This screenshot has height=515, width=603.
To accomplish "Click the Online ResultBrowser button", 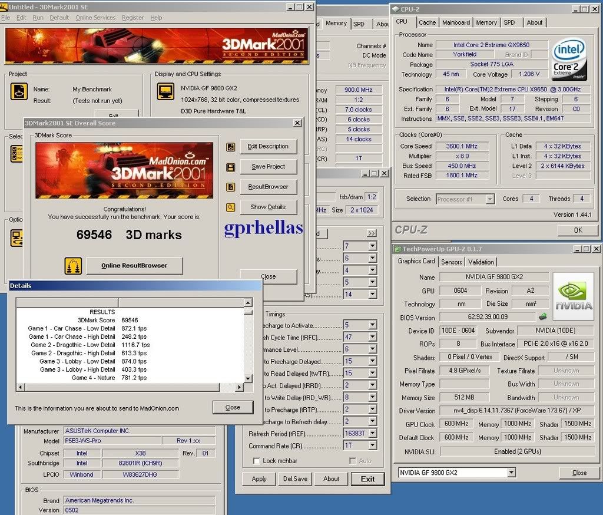I will [134, 266].
